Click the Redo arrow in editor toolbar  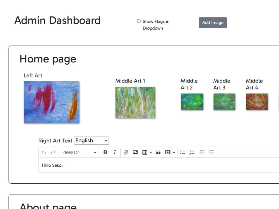(53, 152)
